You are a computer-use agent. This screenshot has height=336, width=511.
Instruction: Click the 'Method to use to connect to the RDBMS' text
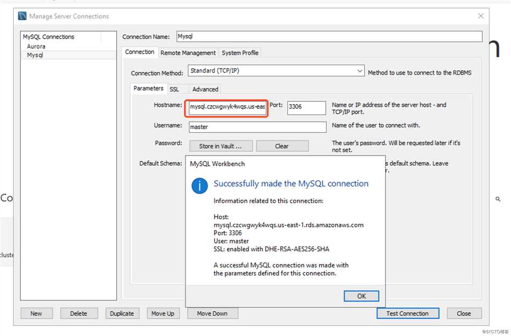coord(420,72)
